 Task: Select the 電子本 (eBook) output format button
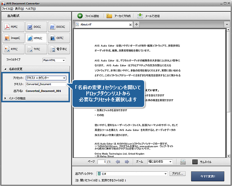(x=59, y=49)
